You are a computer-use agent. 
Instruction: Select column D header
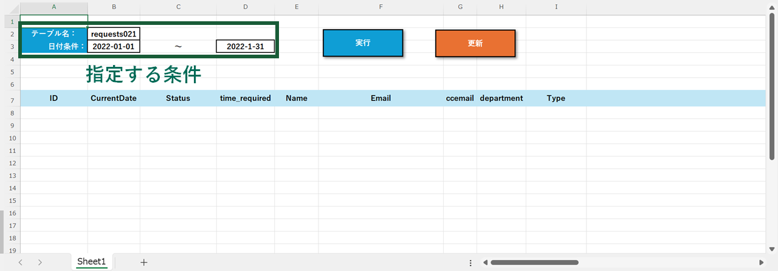pos(246,6)
